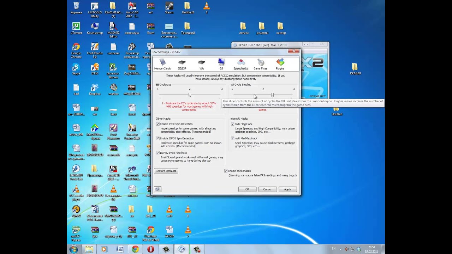Select DAEMON Tools Lite desktop icon
Viewport: 452px width, 254px height.
click(x=76, y=173)
